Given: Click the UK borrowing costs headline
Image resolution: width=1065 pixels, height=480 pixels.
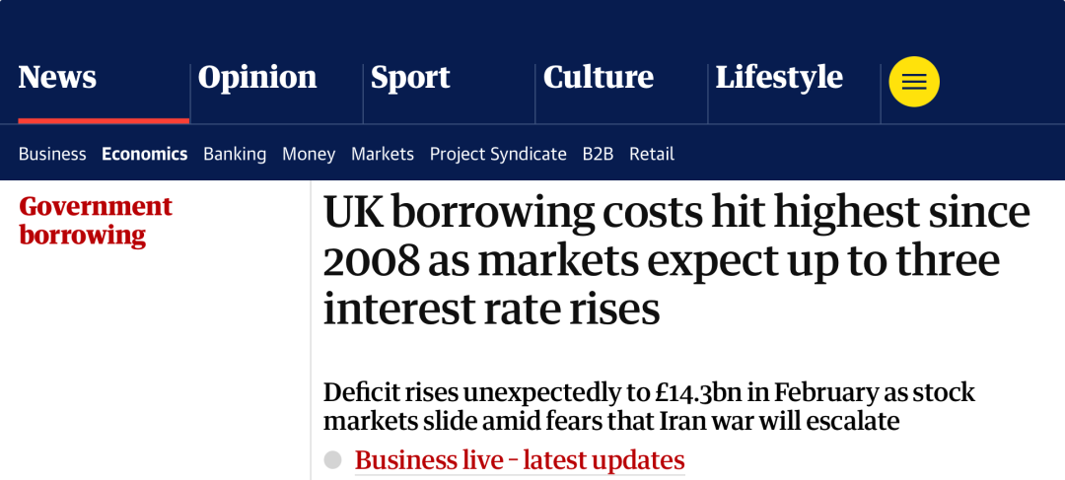Looking at the screenshot, I should pyautogui.click(x=676, y=260).
